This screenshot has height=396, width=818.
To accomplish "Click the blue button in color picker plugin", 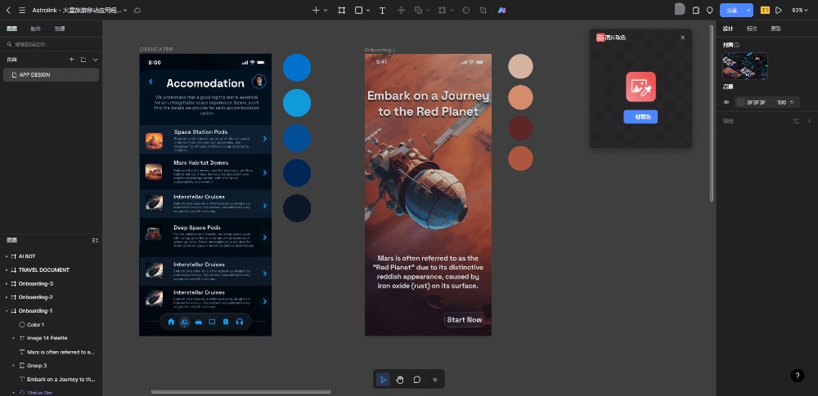I will [x=640, y=117].
